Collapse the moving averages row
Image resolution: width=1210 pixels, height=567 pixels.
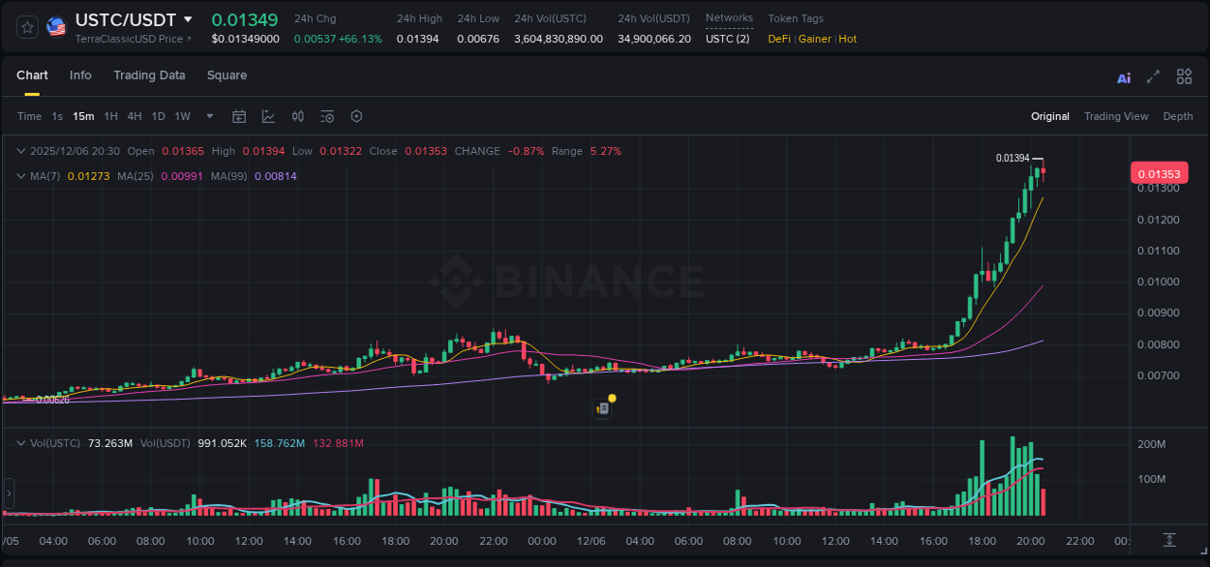point(20,176)
